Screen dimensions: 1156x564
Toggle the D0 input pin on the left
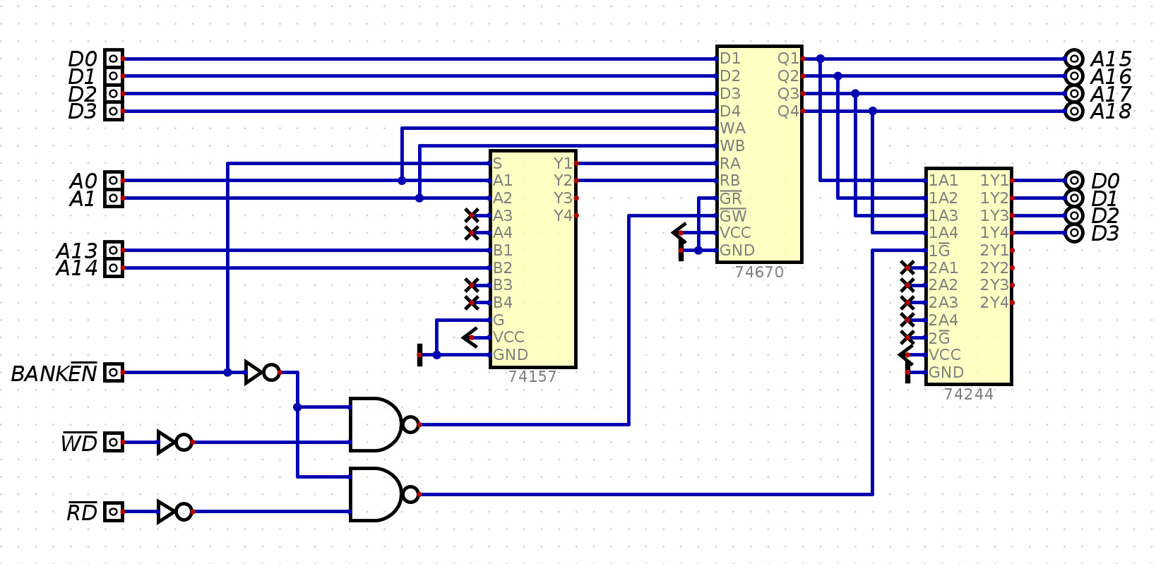pyautogui.click(x=113, y=59)
